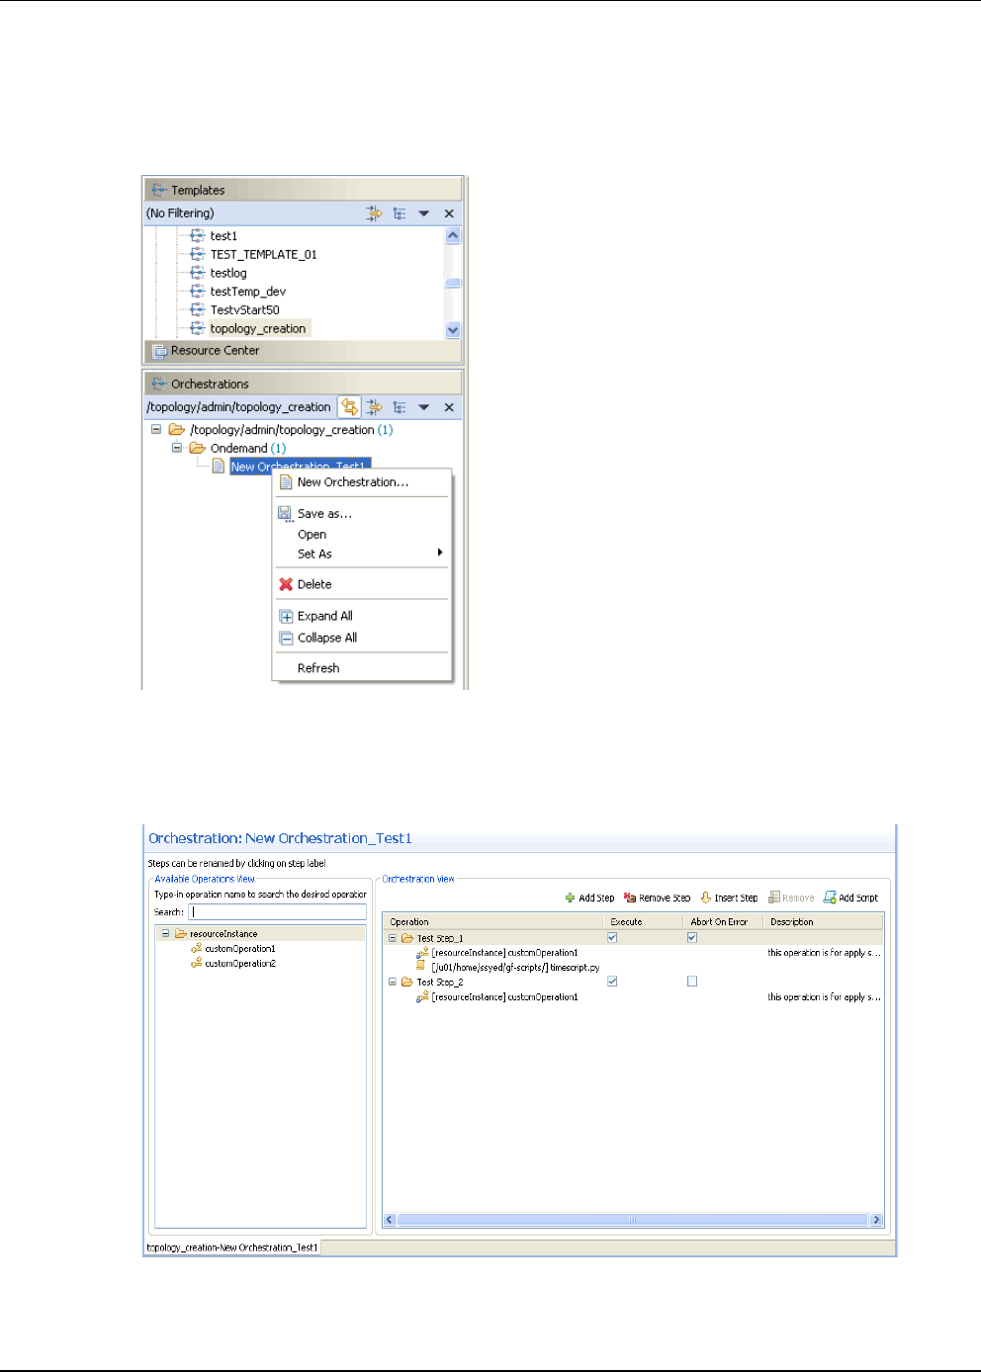The width and height of the screenshot is (981, 1372).
Task: Open the Orchestrations view menu dropdown arrow
Action: pos(424,407)
